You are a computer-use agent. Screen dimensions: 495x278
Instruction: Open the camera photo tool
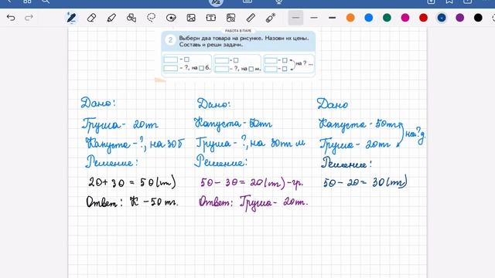pos(230,18)
